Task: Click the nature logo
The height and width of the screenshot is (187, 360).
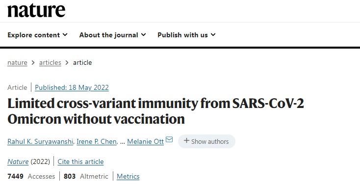Action: [x=36, y=10]
